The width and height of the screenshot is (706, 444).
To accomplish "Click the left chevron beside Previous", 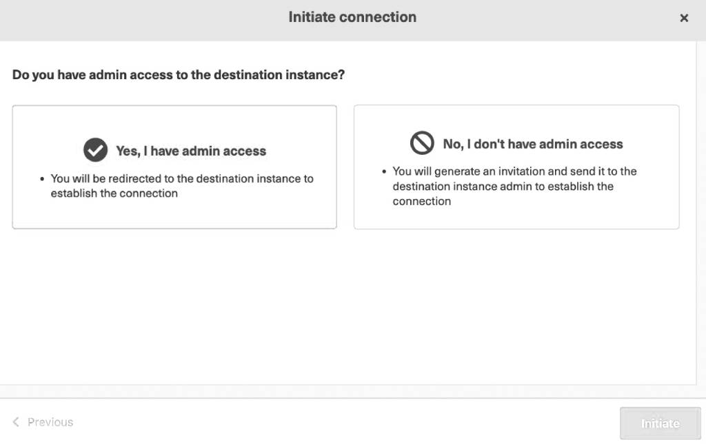I will point(16,422).
